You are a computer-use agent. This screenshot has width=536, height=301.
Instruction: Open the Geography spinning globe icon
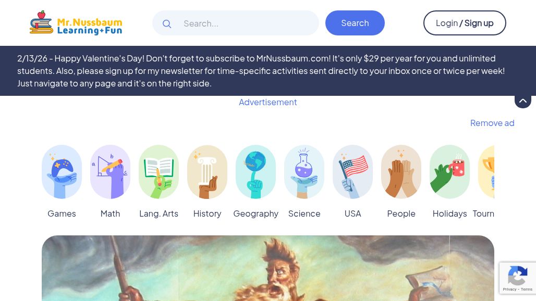255,172
